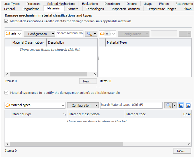This screenshot has width=195, height=158.
Task: Open the Inspection Locations tab
Action: click(126, 9)
